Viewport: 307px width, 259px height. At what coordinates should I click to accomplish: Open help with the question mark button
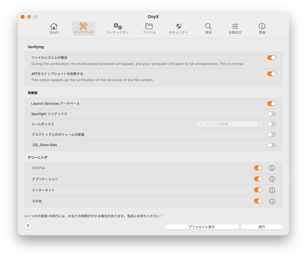pos(28,226)
